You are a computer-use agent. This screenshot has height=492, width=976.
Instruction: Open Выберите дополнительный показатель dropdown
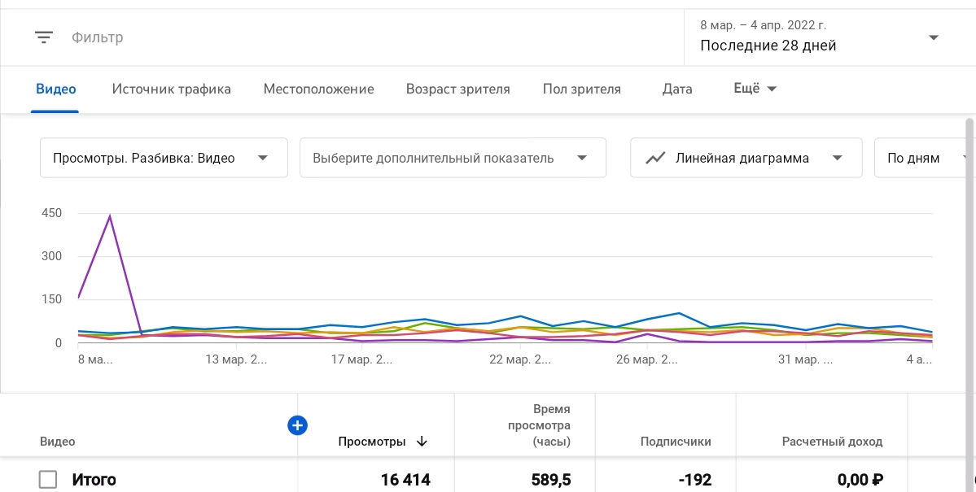(x=453, y=158)
